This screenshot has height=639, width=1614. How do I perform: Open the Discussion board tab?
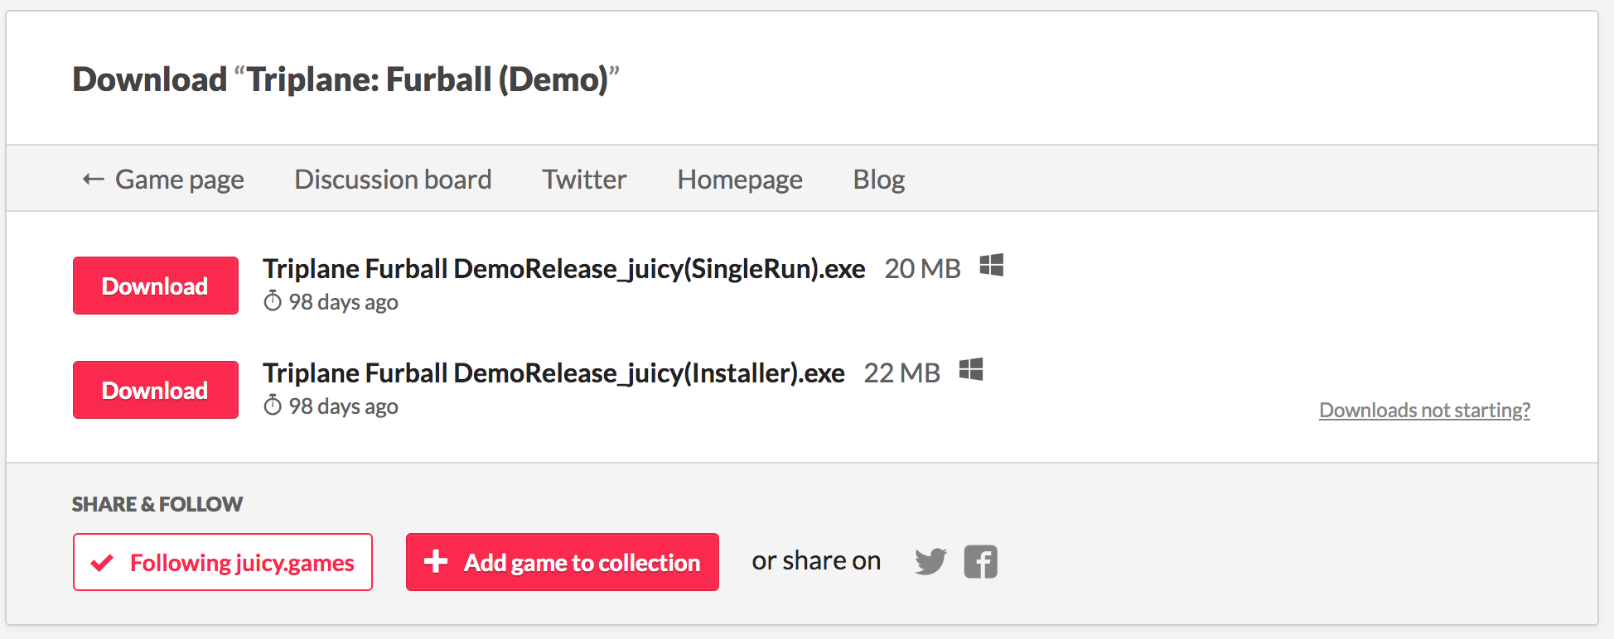(x=393, y=180)
